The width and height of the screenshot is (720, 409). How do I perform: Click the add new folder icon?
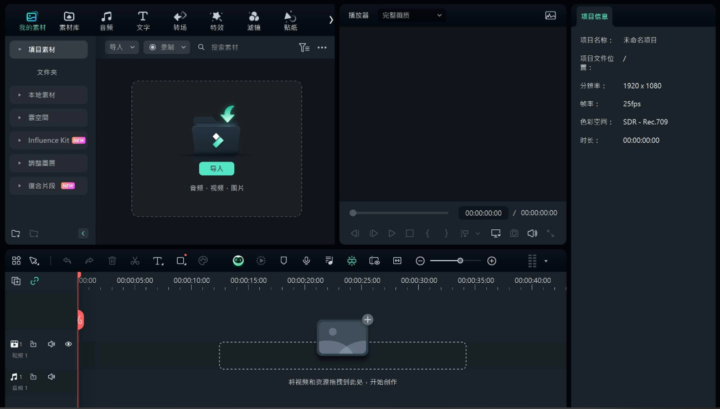click(x=16, y=234)
